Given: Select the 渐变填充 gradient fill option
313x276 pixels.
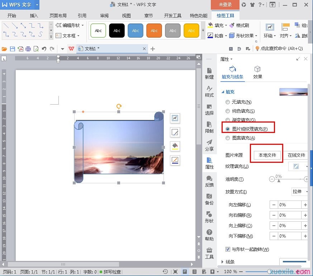Looking at the screenshot, I should 227,120.
